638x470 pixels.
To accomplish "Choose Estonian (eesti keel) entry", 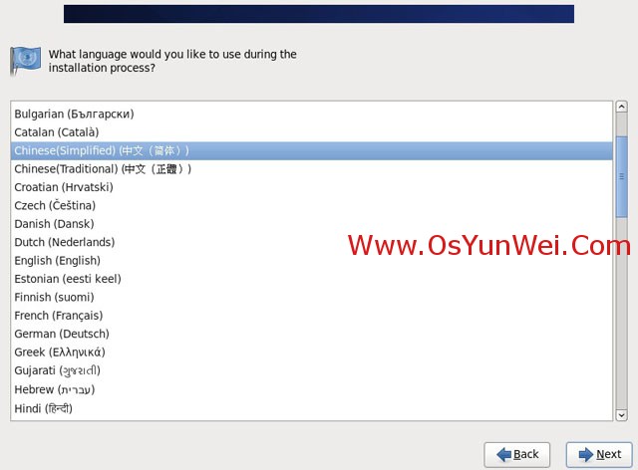I will (68, 279).
